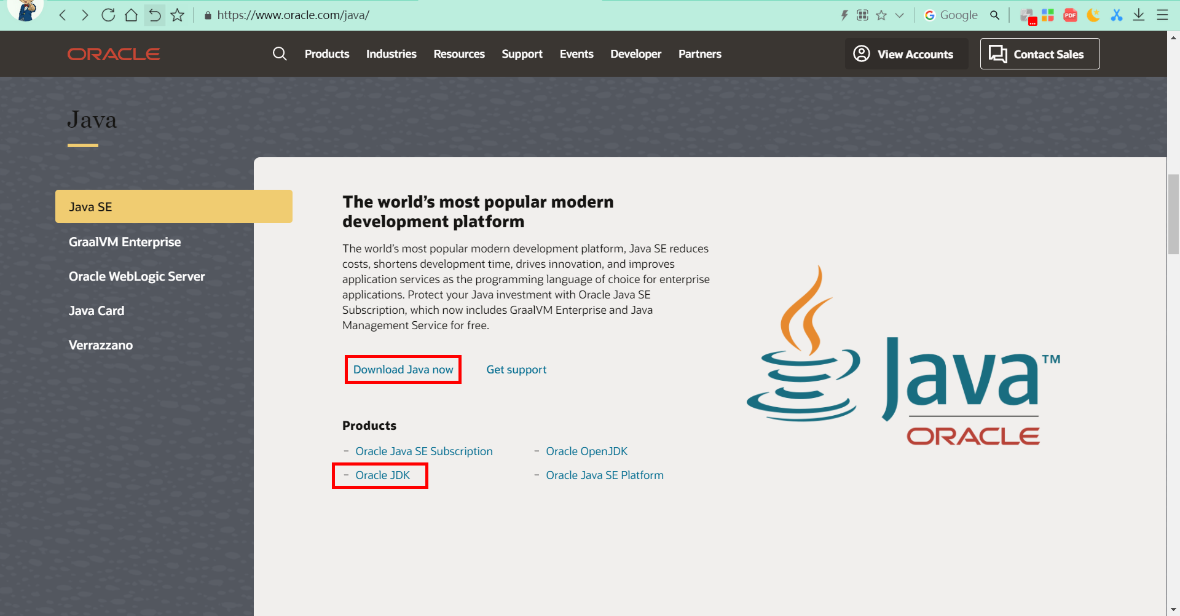
Task: Click the Oracle logo in header
Action: 114,54
